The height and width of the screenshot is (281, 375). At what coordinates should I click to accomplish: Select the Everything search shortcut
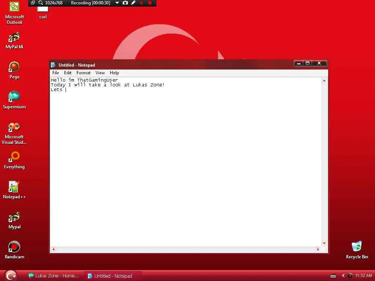coord(14,161)
